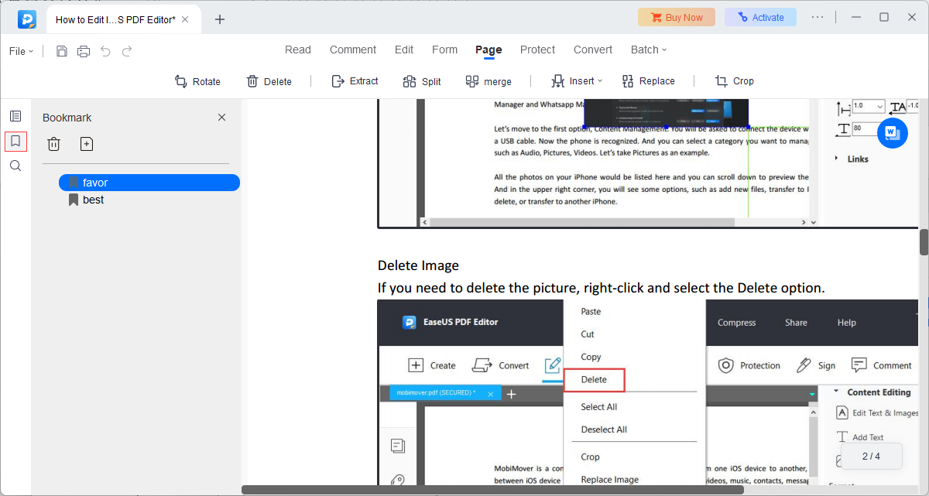Click the Replace page tool

pos(648,81)
